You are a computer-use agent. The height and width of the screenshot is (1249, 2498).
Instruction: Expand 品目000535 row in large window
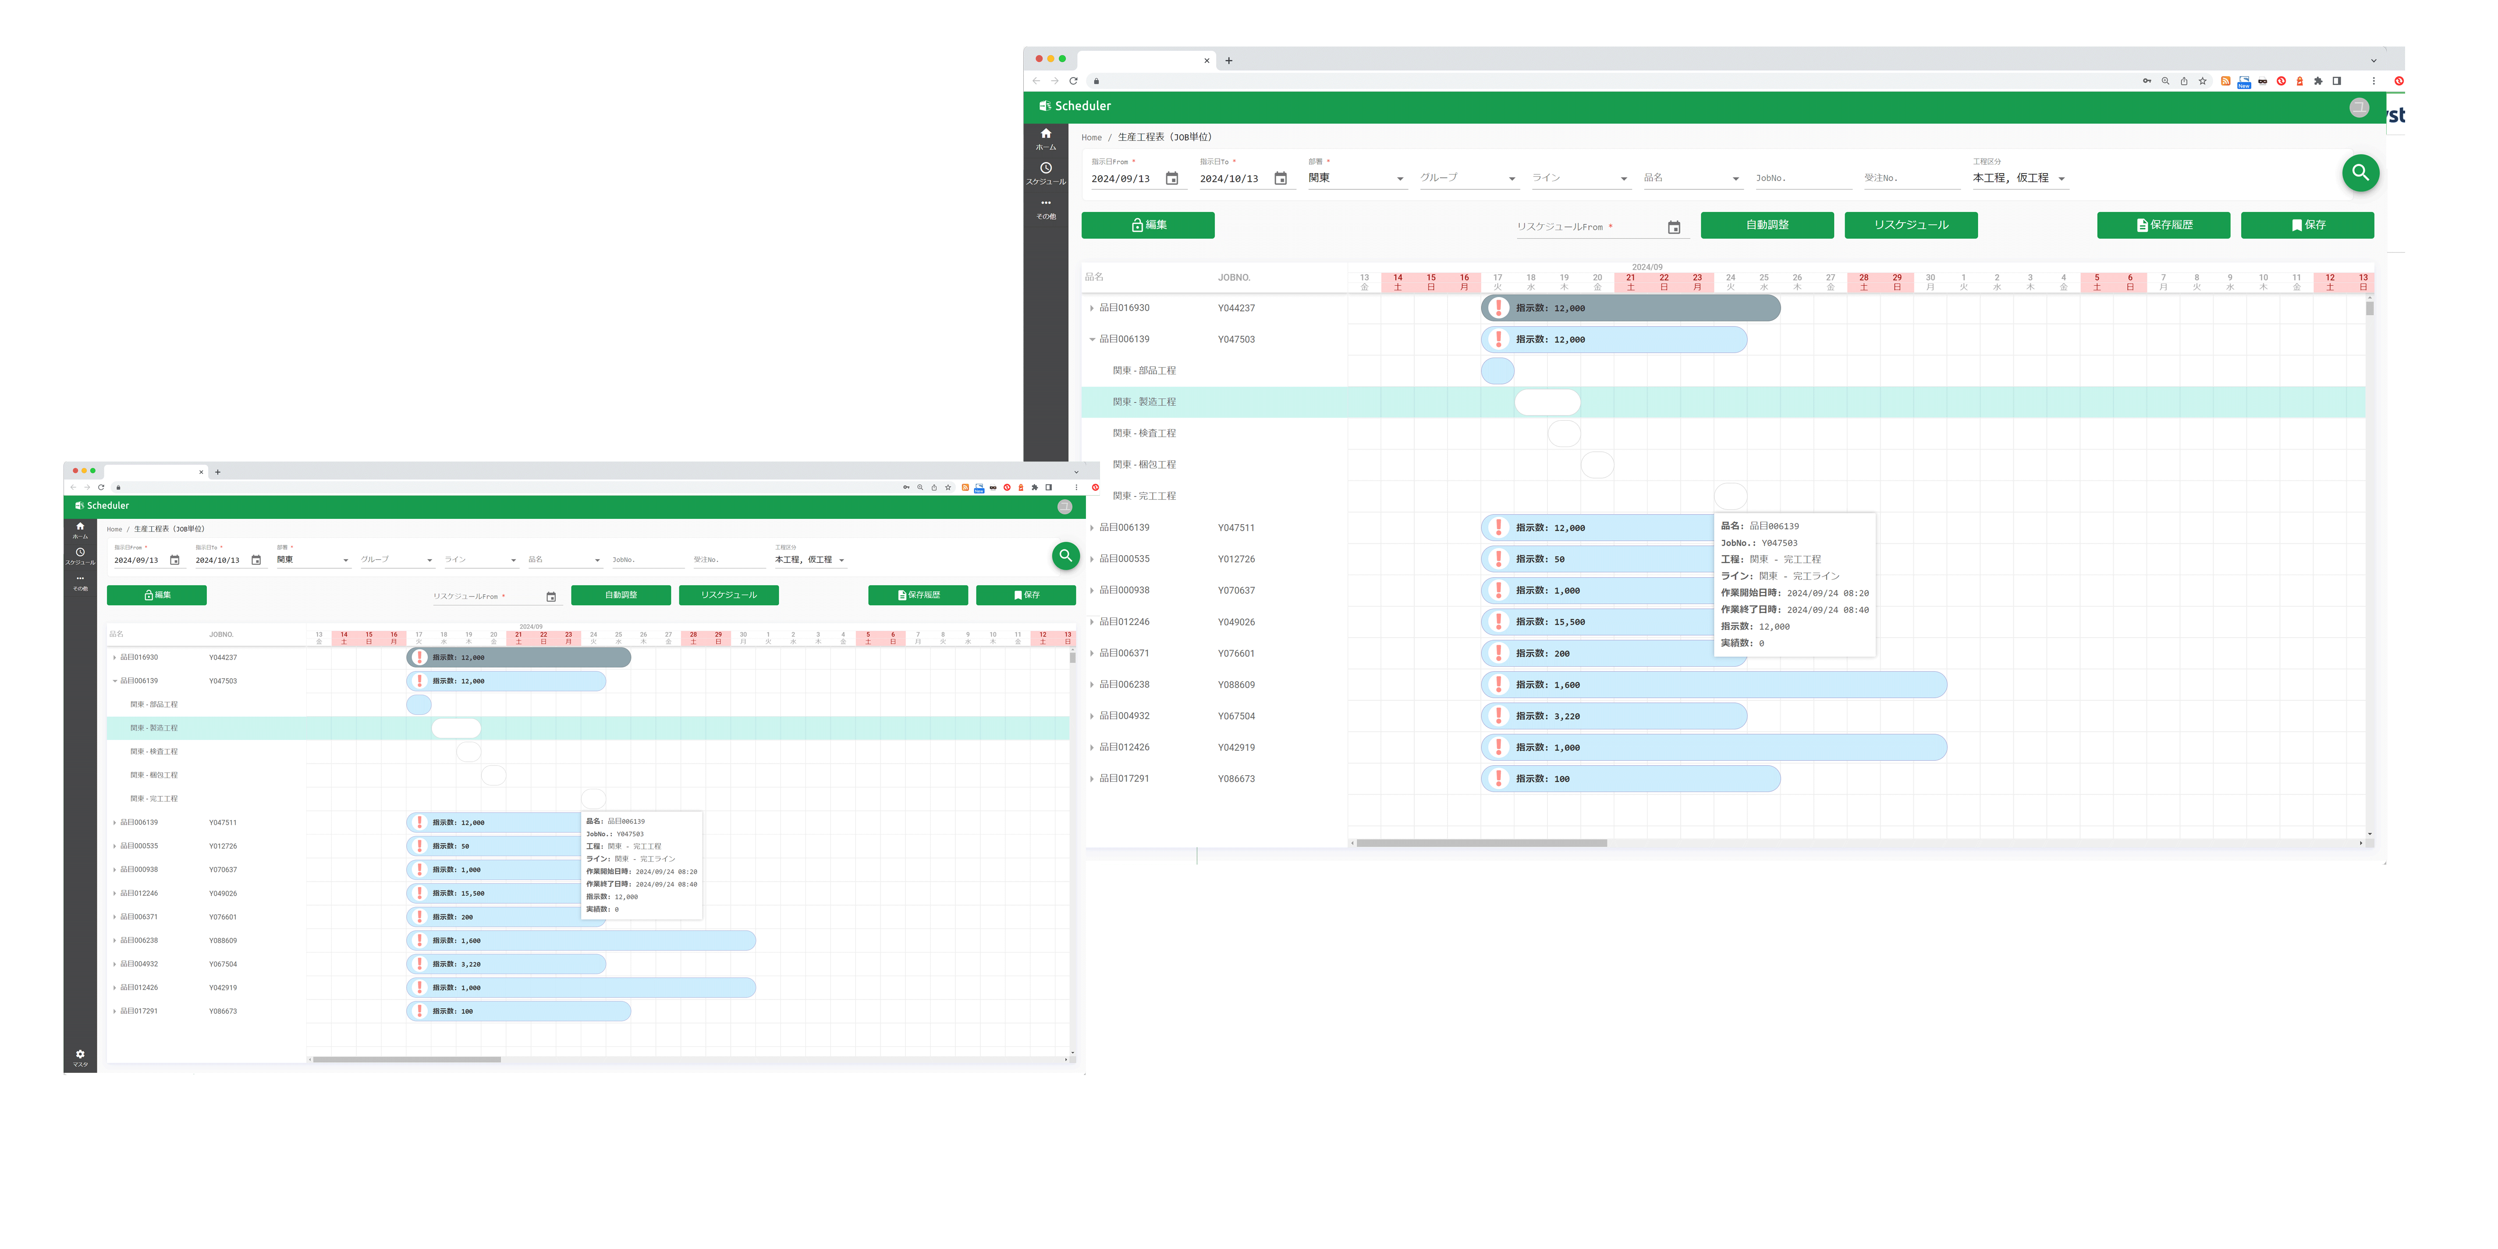tap(1092, 560)
